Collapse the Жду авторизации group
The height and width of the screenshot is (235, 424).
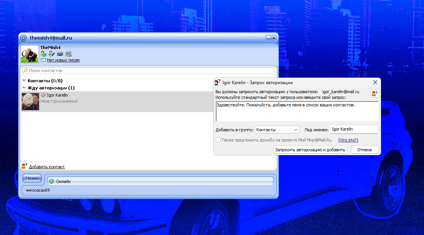(x=24, y=88)
